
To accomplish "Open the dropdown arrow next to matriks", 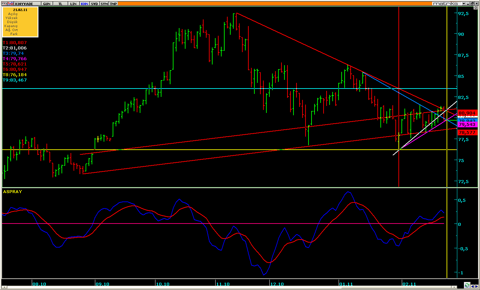I will click(x=464, y=3).
